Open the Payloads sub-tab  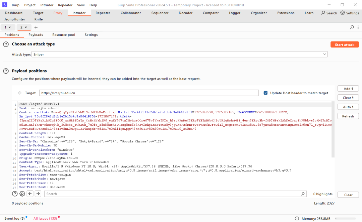[36, 35]
